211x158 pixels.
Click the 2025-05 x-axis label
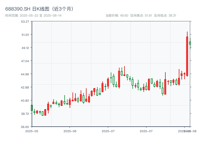click(32, 131)
